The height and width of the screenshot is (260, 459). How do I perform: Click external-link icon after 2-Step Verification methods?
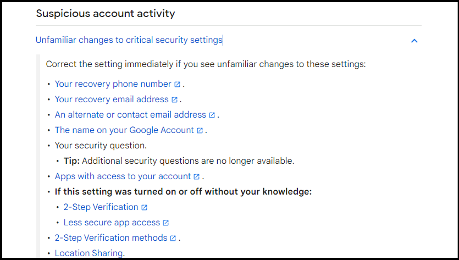pyautogui.click(x=173, y=239)
